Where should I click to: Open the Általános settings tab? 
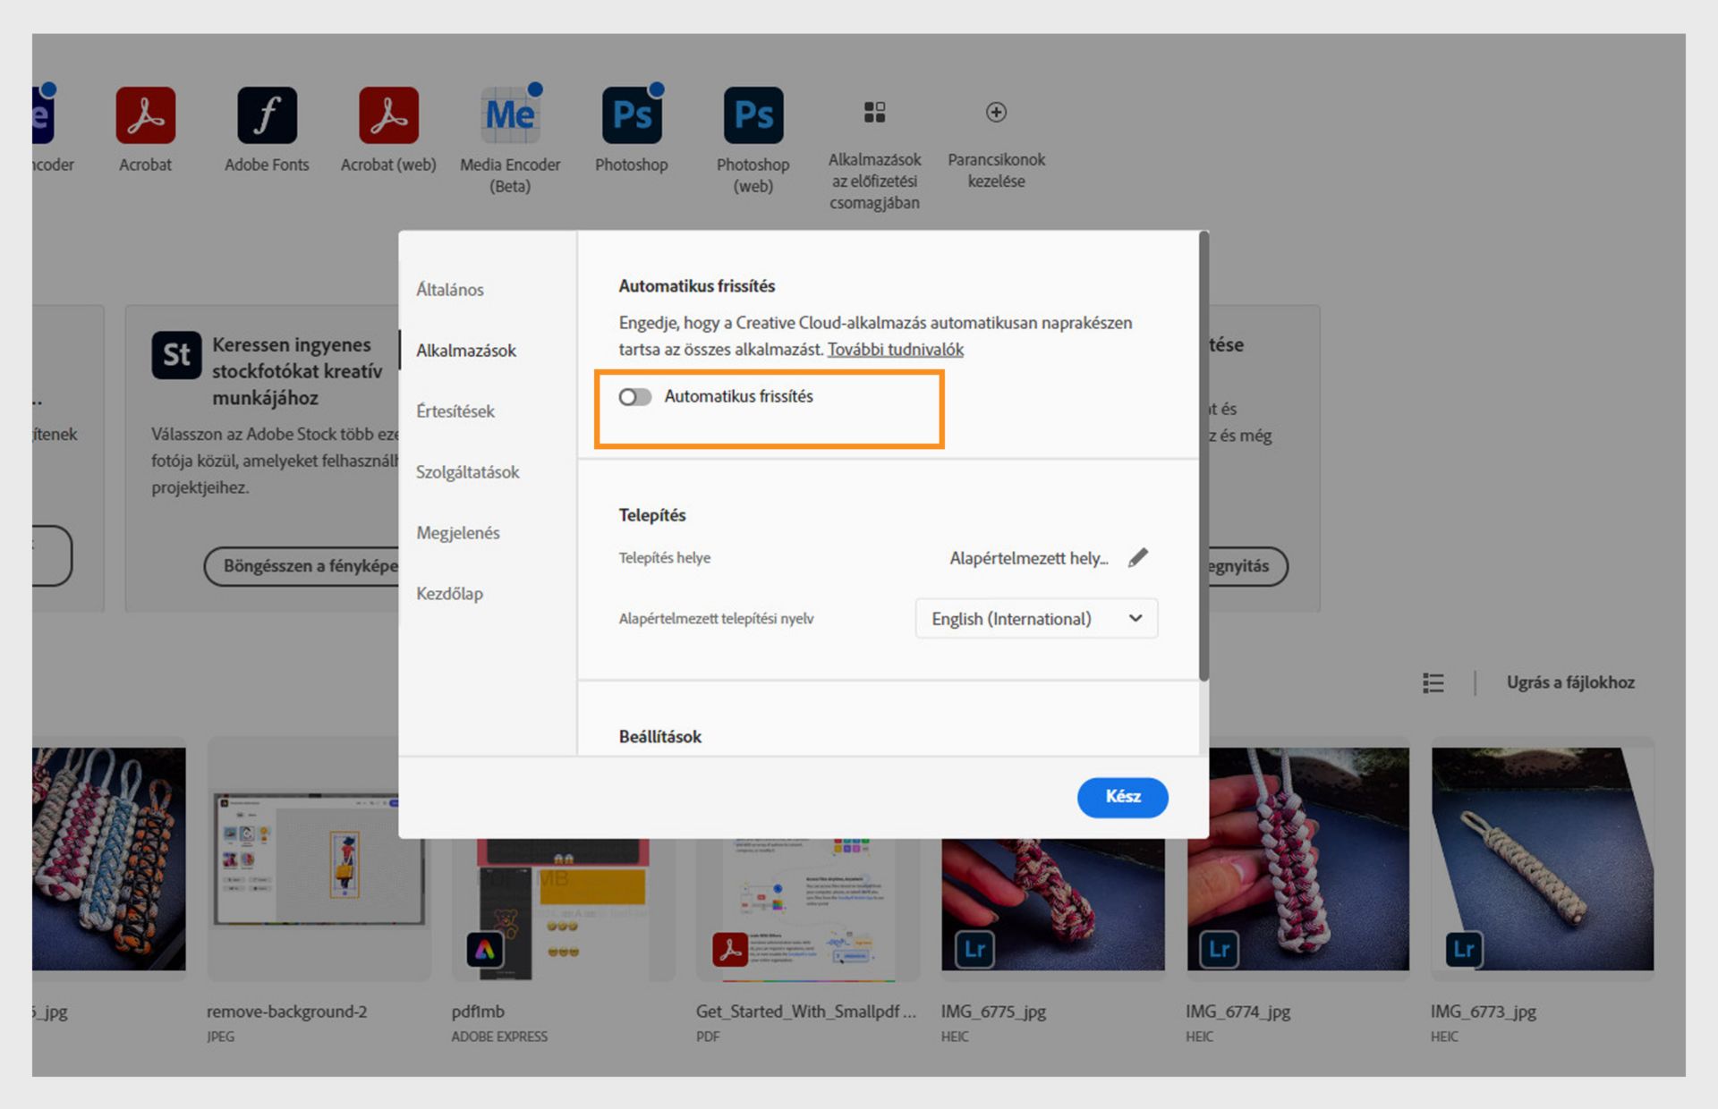[450, 290]
